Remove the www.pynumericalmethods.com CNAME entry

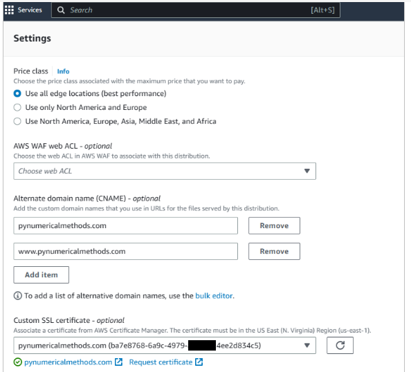point(274,251)
